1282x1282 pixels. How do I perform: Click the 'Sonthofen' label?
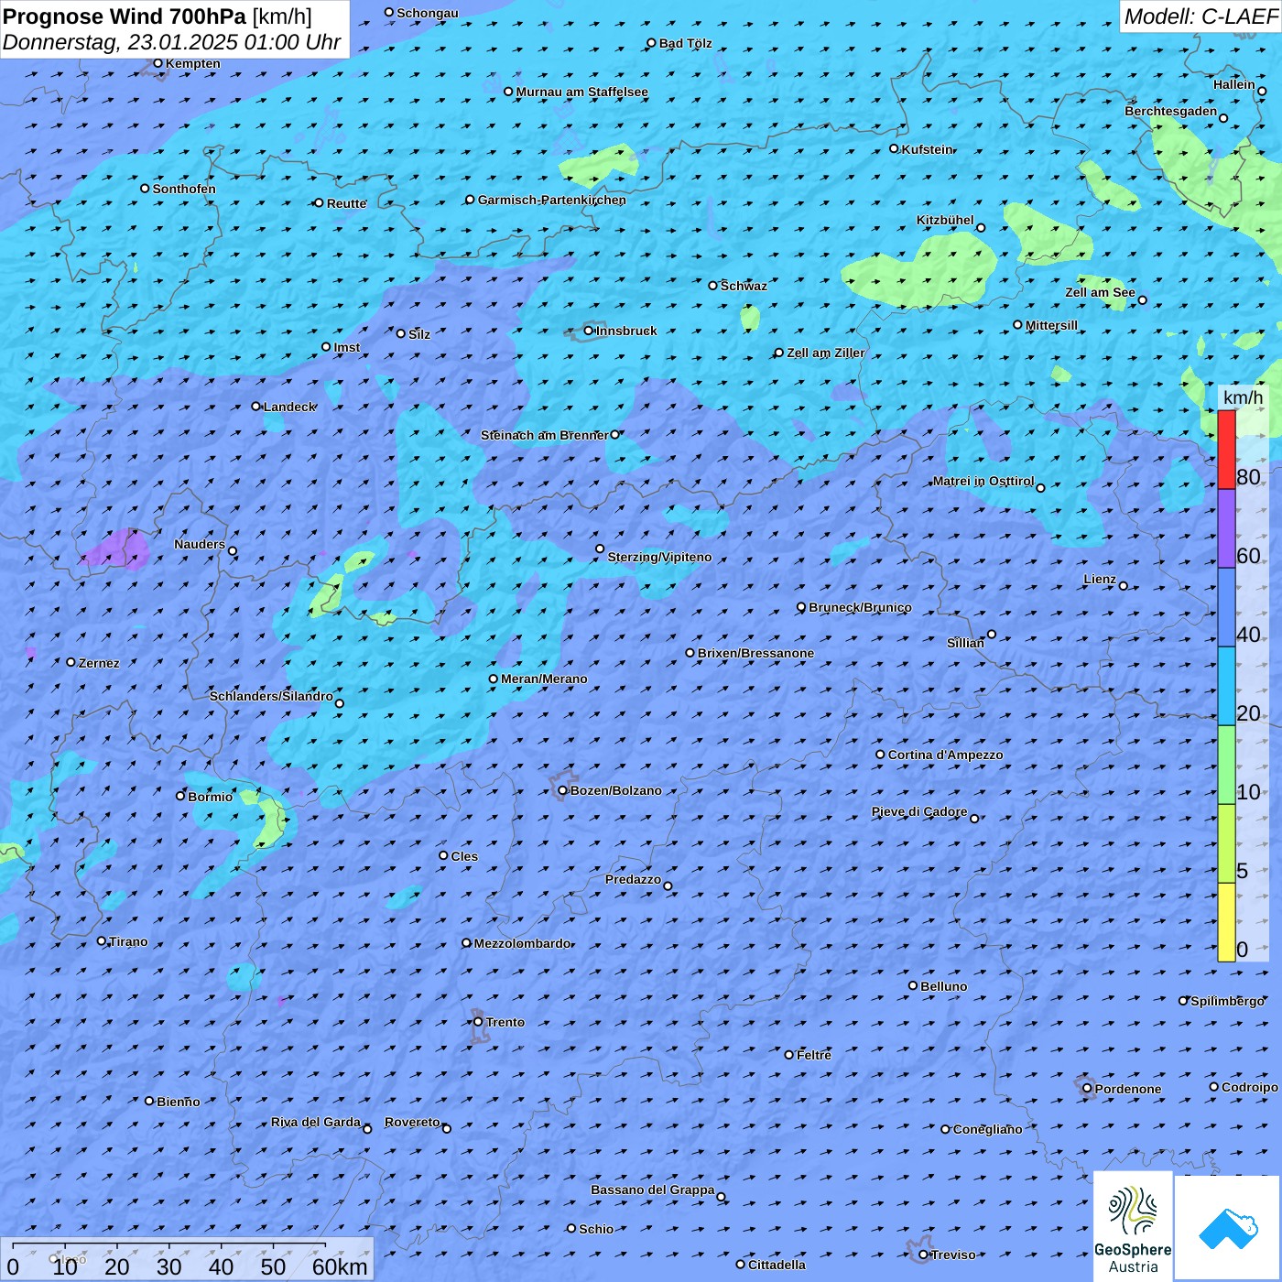184,189
